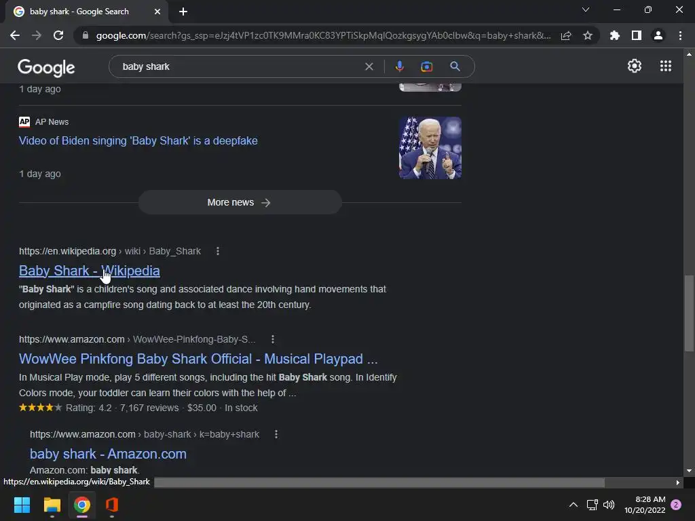Viewport: 695px width, 521px height.
Task: Open options for Amazon.com baby-shark result
Action: pyautogui.click(x=276, y=435)
